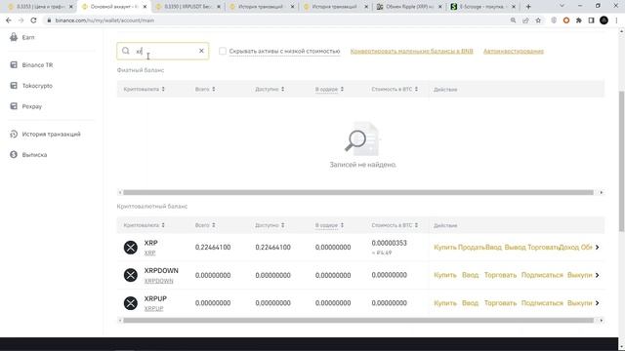Click Торговать in the XRP row
625x351 pixels.
543,247
